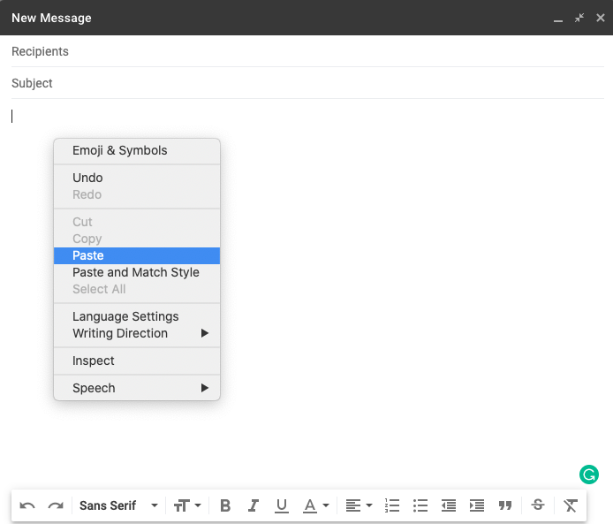
Task: Open the text size dropdown
Action: (x=187, y=505)
